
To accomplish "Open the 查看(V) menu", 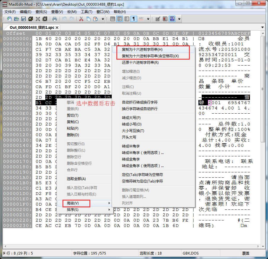I will tap(57, 12).
